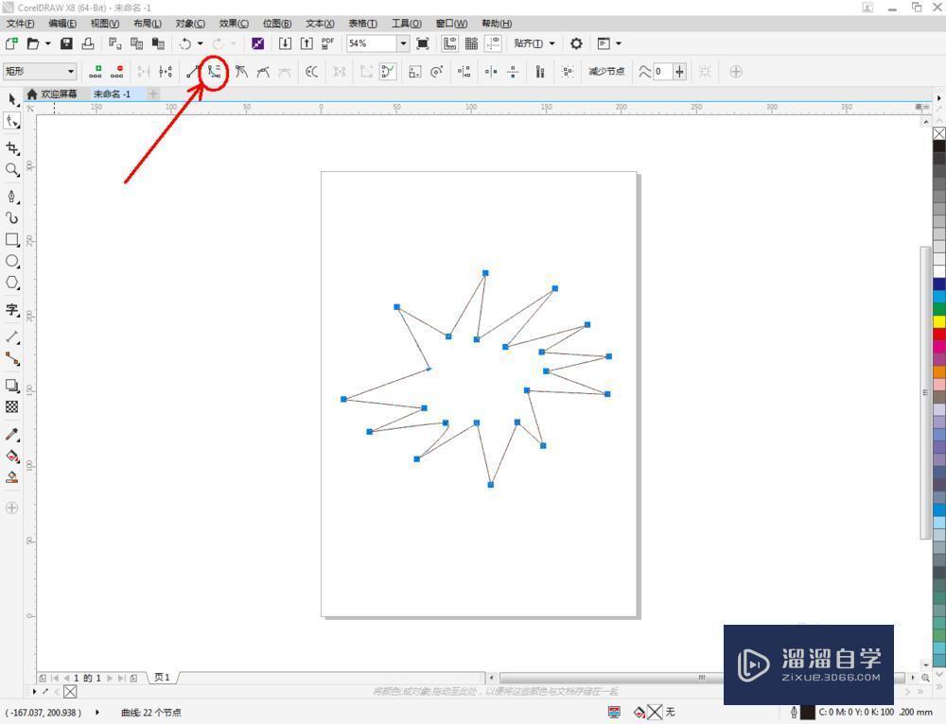Viewport: 946px width, 724px height.
Task: Select the Crop tool
Action: pyautogui.click(x=12, y=147)
